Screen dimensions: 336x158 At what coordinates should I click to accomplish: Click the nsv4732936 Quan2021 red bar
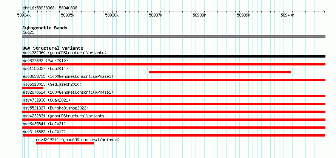174,104
